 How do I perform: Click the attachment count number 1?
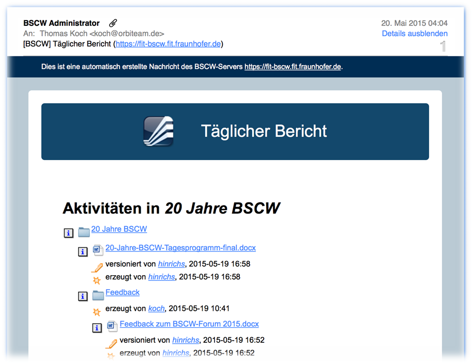[x=443, y=46]
